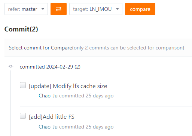Select the committed 2024-02-29 (2) group header
Image resolution: width=192 pixels, height=136 pixels.
[x=50, y=67]
